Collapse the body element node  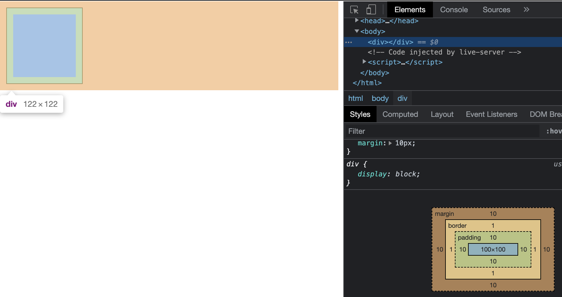point(356,31)
